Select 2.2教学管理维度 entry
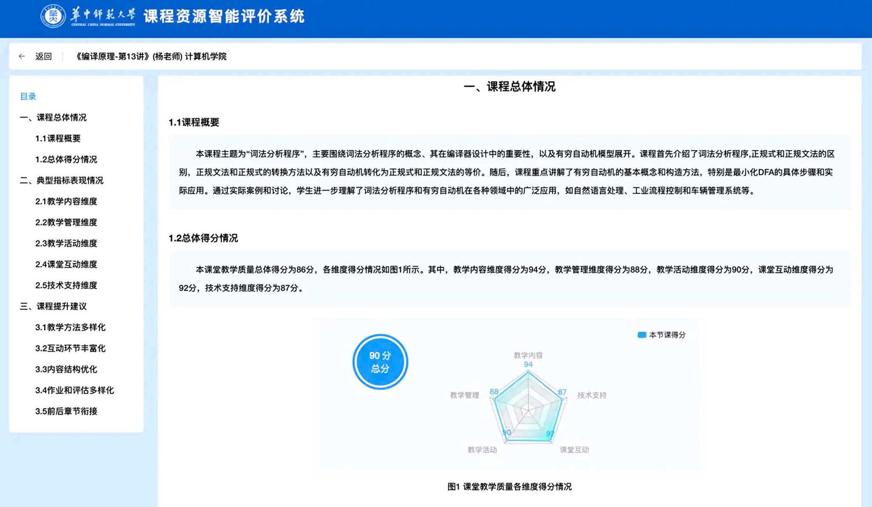This screenshot has height=507, width=872. (66, 222)
